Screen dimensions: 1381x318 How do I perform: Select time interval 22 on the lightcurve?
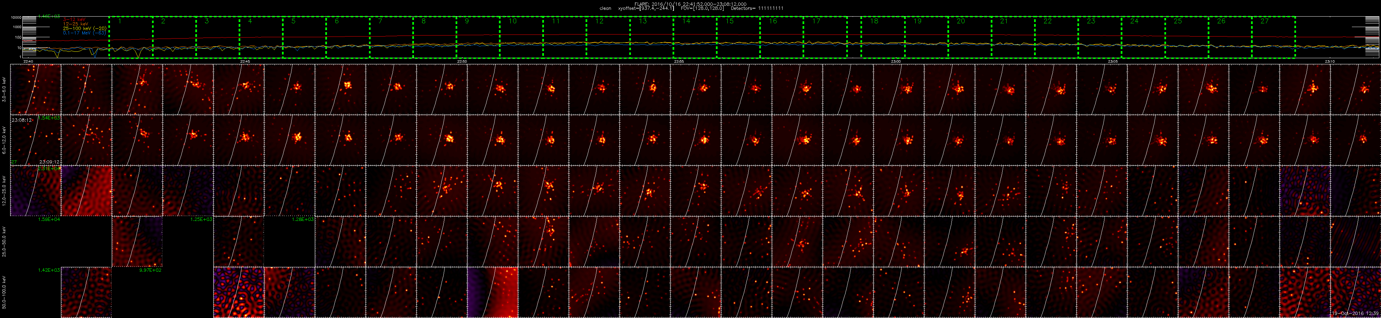1057,37
